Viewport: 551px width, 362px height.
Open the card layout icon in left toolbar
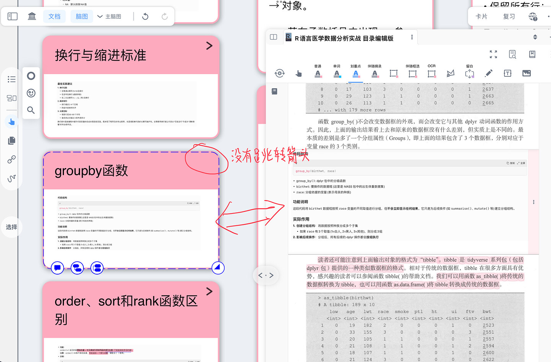[x=11, y=98]
